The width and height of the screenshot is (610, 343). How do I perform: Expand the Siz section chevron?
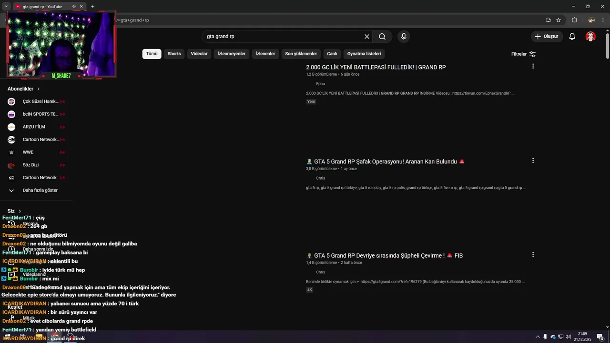[20, 211]
